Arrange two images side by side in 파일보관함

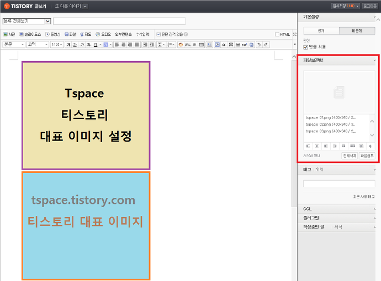pyautogui.click(x=343, y=146)
